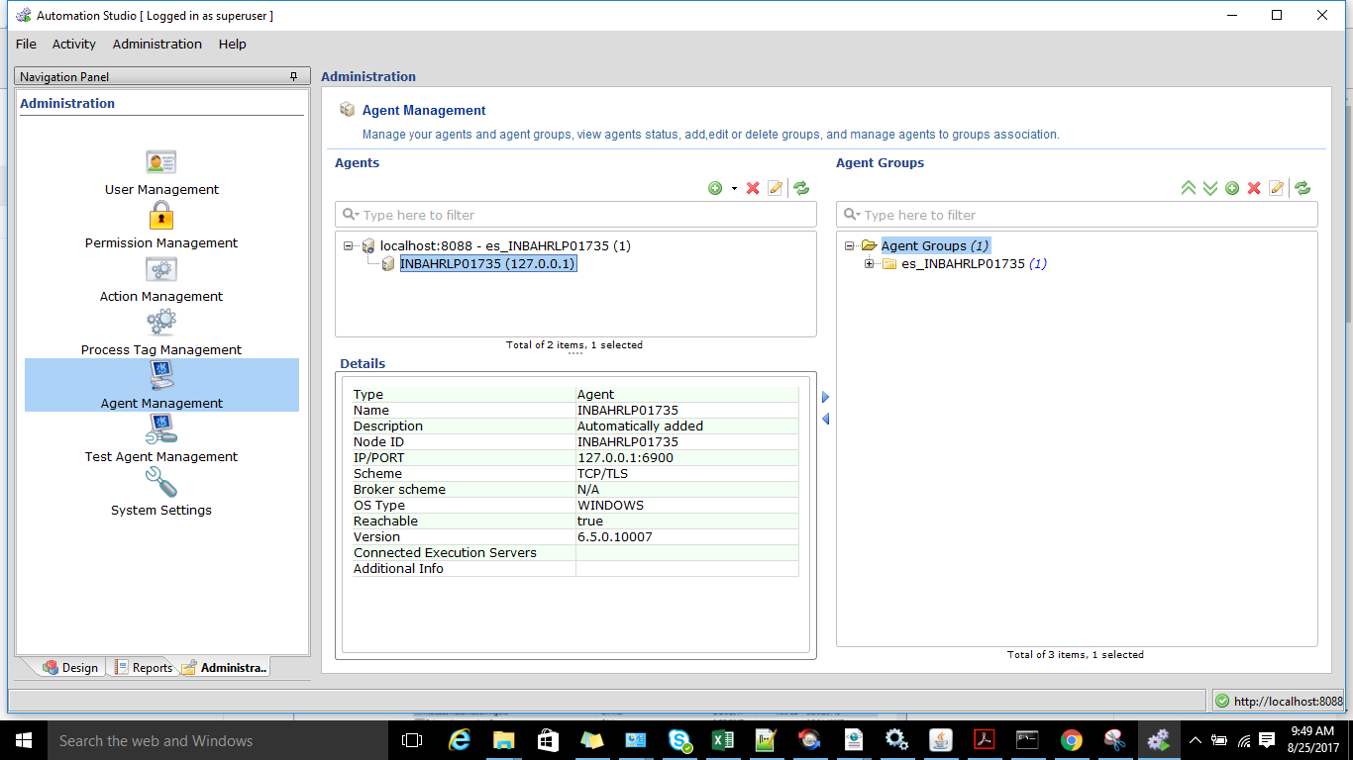Expand the es_INBAHRLP01735 group in Agent Groups

pos(869,263)
